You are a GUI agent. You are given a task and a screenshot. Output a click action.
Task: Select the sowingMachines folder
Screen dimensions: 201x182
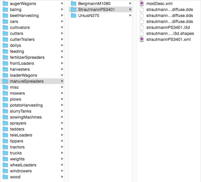pos(26,117)
